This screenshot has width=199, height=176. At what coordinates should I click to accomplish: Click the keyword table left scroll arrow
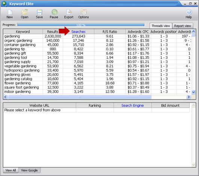click(x=5, y=97)
